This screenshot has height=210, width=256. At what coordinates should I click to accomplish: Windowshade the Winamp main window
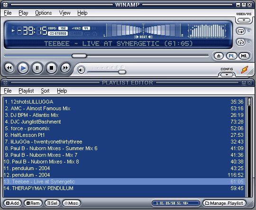click(x=244, y=5)
